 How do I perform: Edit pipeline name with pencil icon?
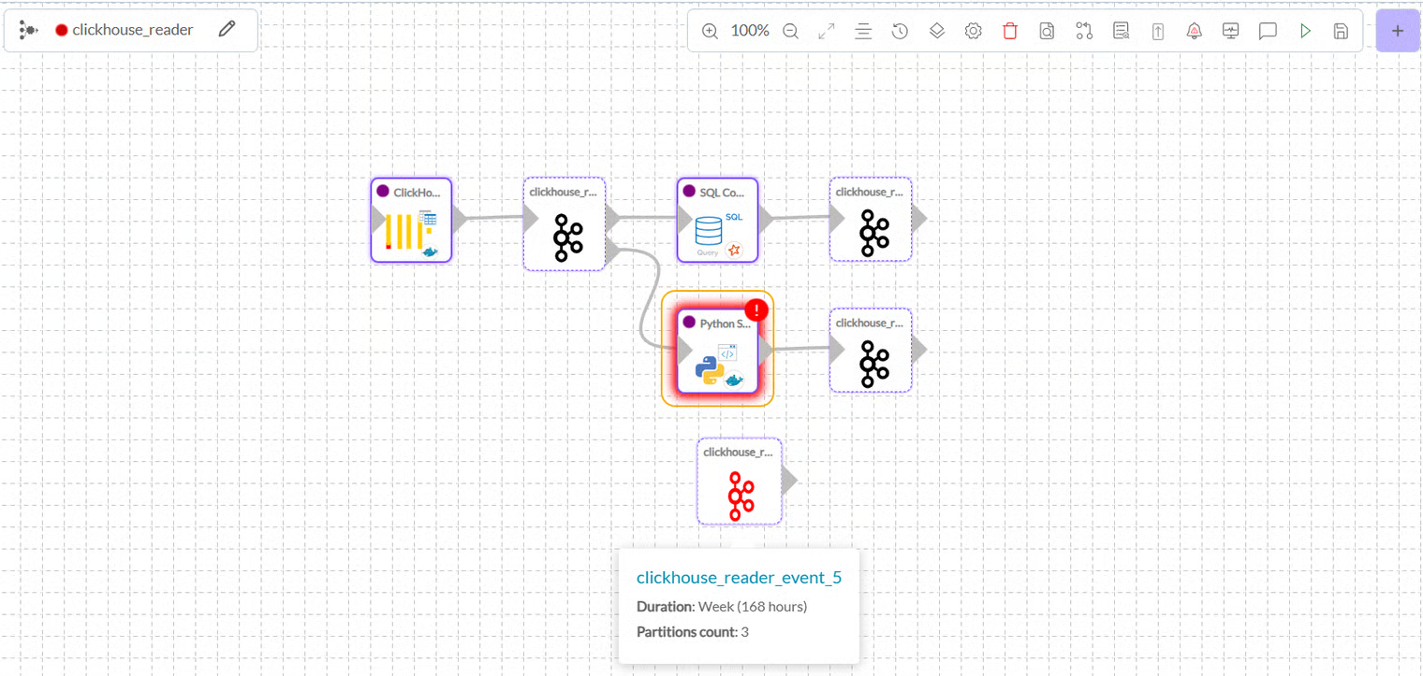coord(227,29)
